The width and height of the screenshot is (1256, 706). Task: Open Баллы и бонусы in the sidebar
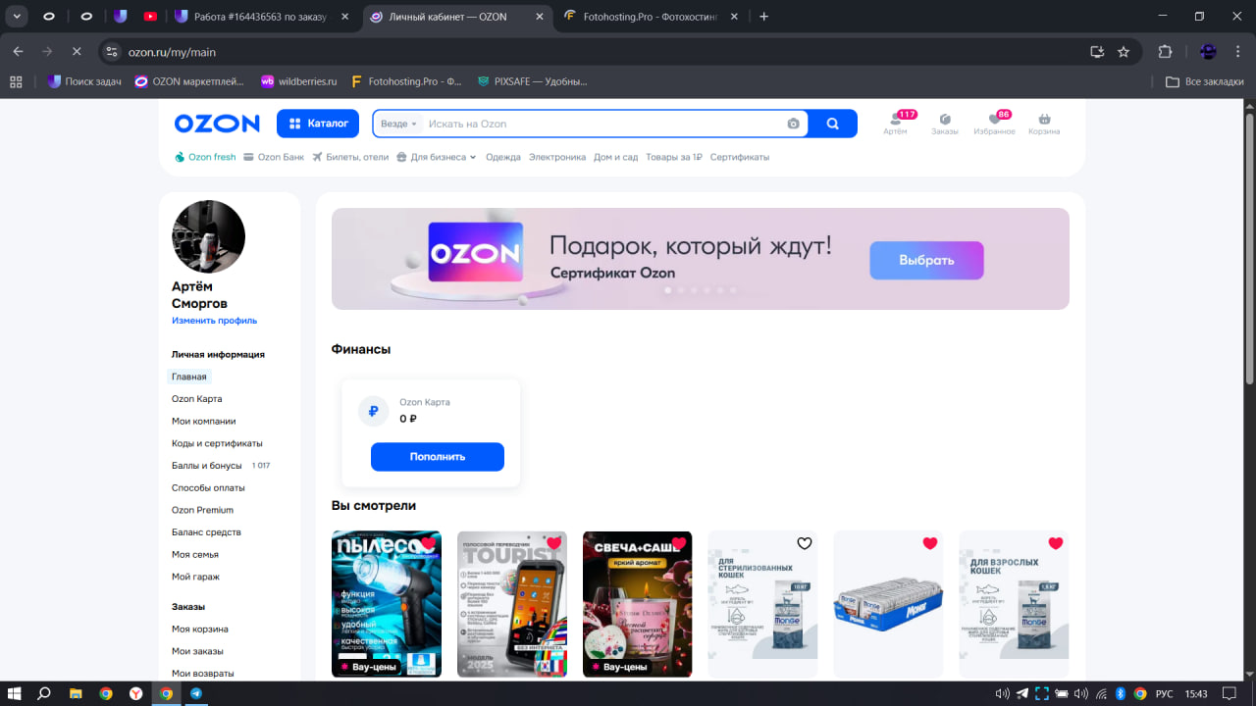click(x=207, y=466)
